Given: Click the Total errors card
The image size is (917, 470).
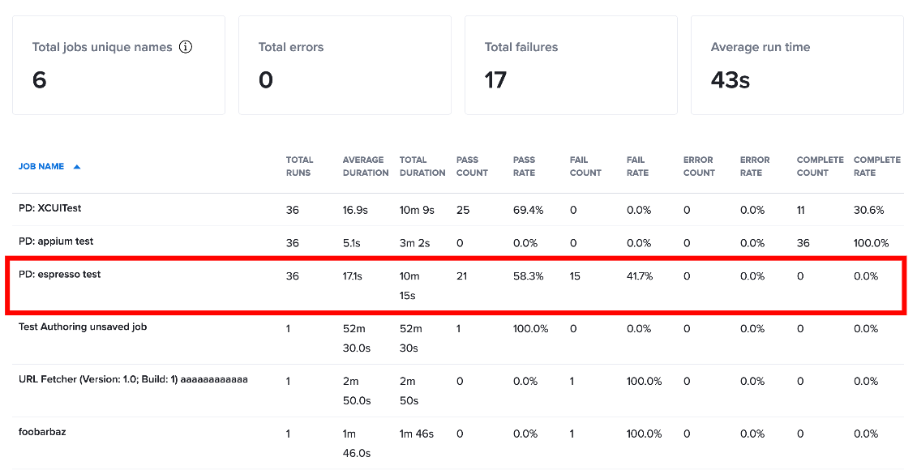Looking at the screenshot, I should tap(345, 66).
